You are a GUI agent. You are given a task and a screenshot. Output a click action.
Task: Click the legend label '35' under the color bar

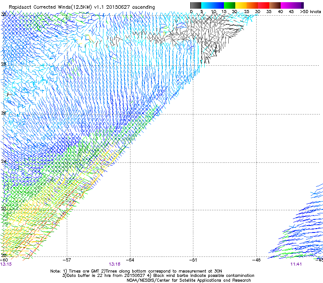tap(269, 12)
